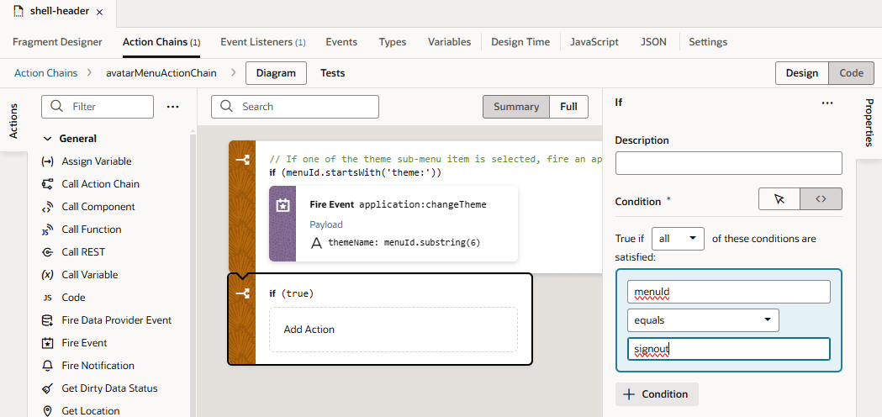Select the Fire Notification bell icon
The image size is (882, 417).
(47, 366)
